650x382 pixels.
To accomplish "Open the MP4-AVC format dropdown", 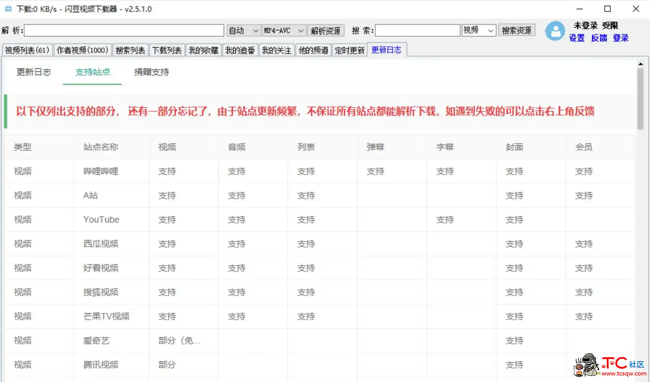I will pyautogui.click(x=284, y=30).
